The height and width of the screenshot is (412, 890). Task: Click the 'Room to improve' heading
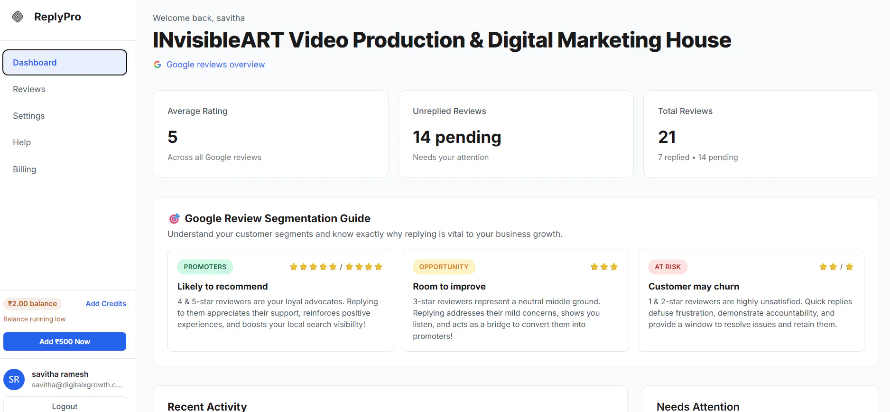tap(449, 286)
